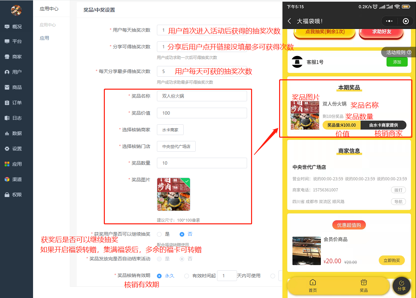This screenshot has height=298, width=416.
Task: Click the 中央世代广场店 store selector button
Action: point(176,146)
